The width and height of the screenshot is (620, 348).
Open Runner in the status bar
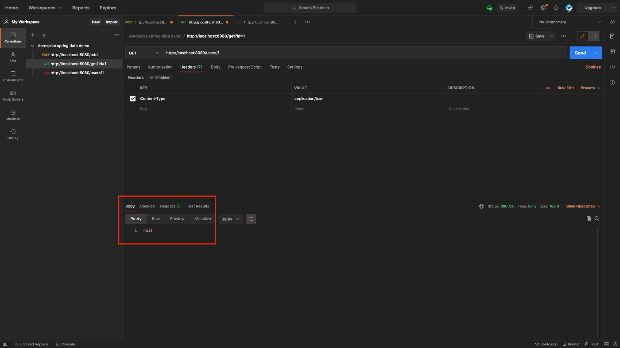[x=571, y=344]
